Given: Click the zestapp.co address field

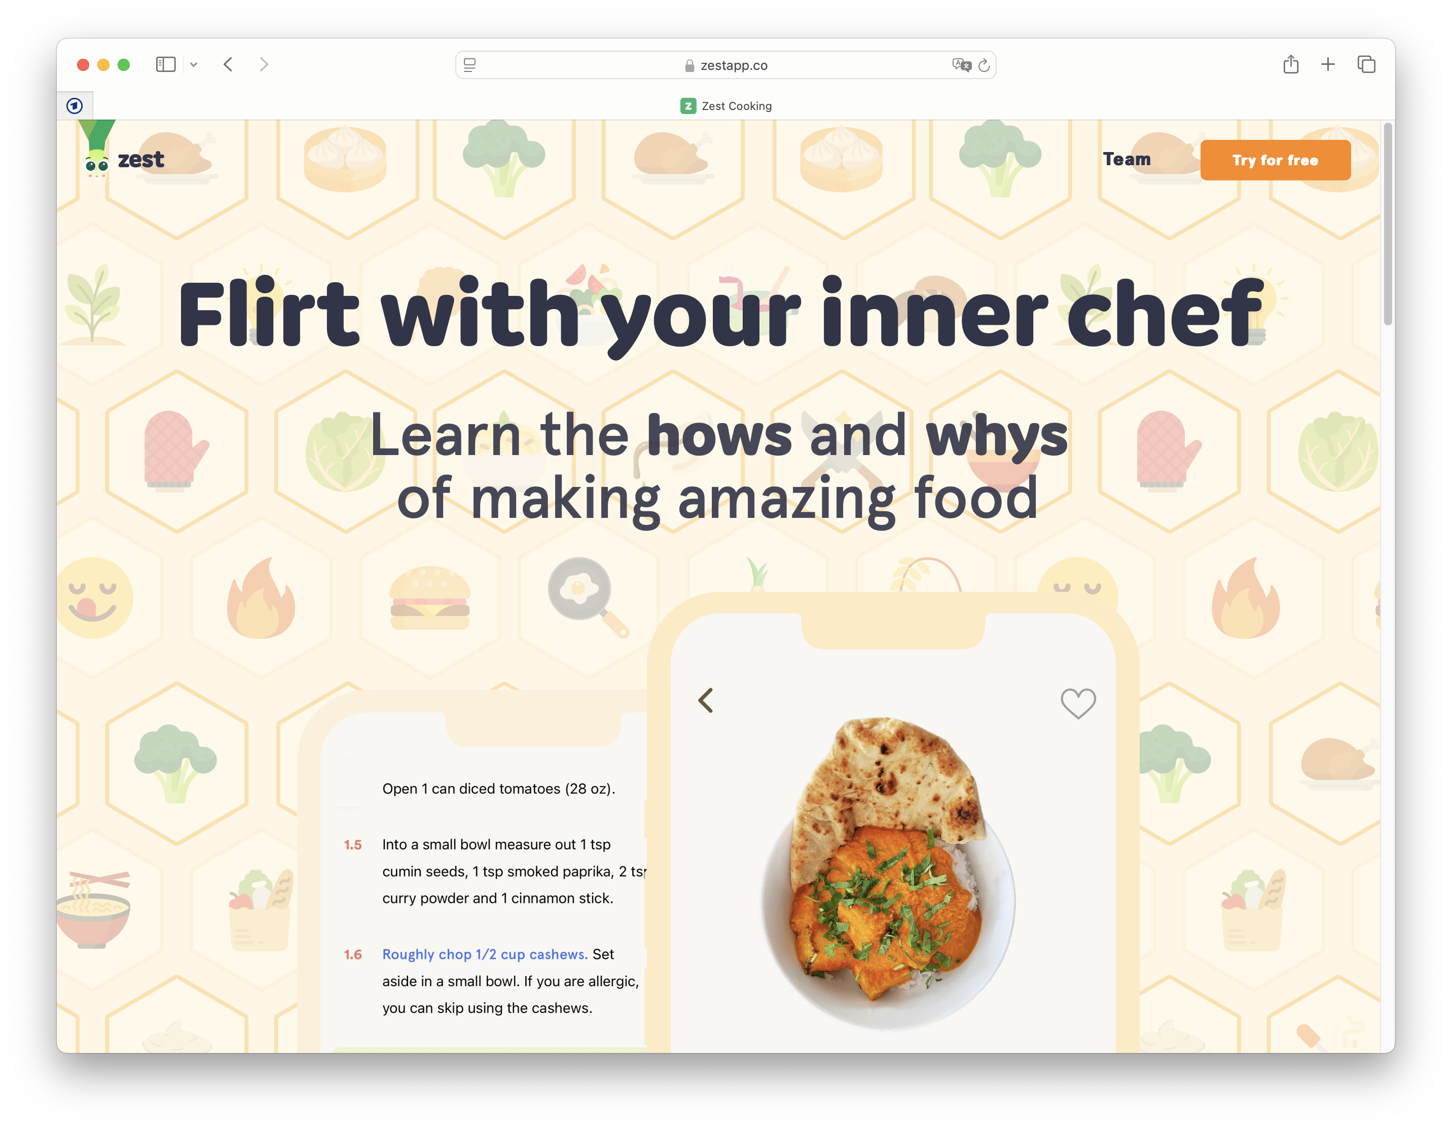Looking at the screenshot, I should coord(725,65).
